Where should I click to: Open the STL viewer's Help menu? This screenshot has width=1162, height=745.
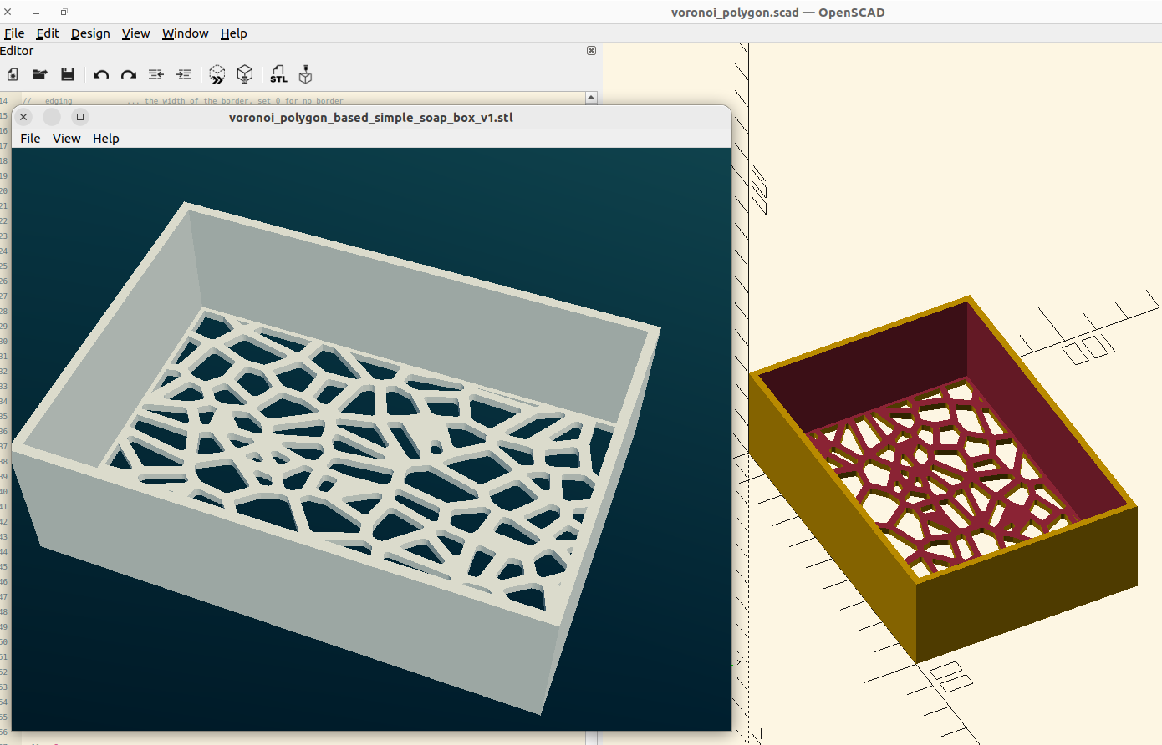click(x=106, y=139)
